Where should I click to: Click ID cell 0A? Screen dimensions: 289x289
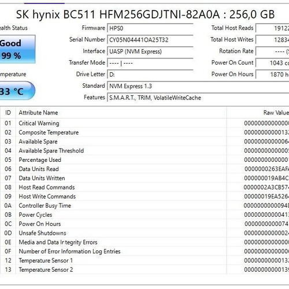tap(8, 206)
